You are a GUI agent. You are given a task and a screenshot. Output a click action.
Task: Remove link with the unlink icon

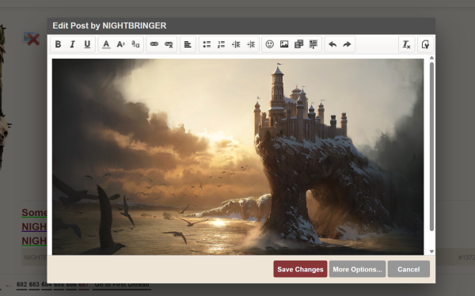[169, 44]
